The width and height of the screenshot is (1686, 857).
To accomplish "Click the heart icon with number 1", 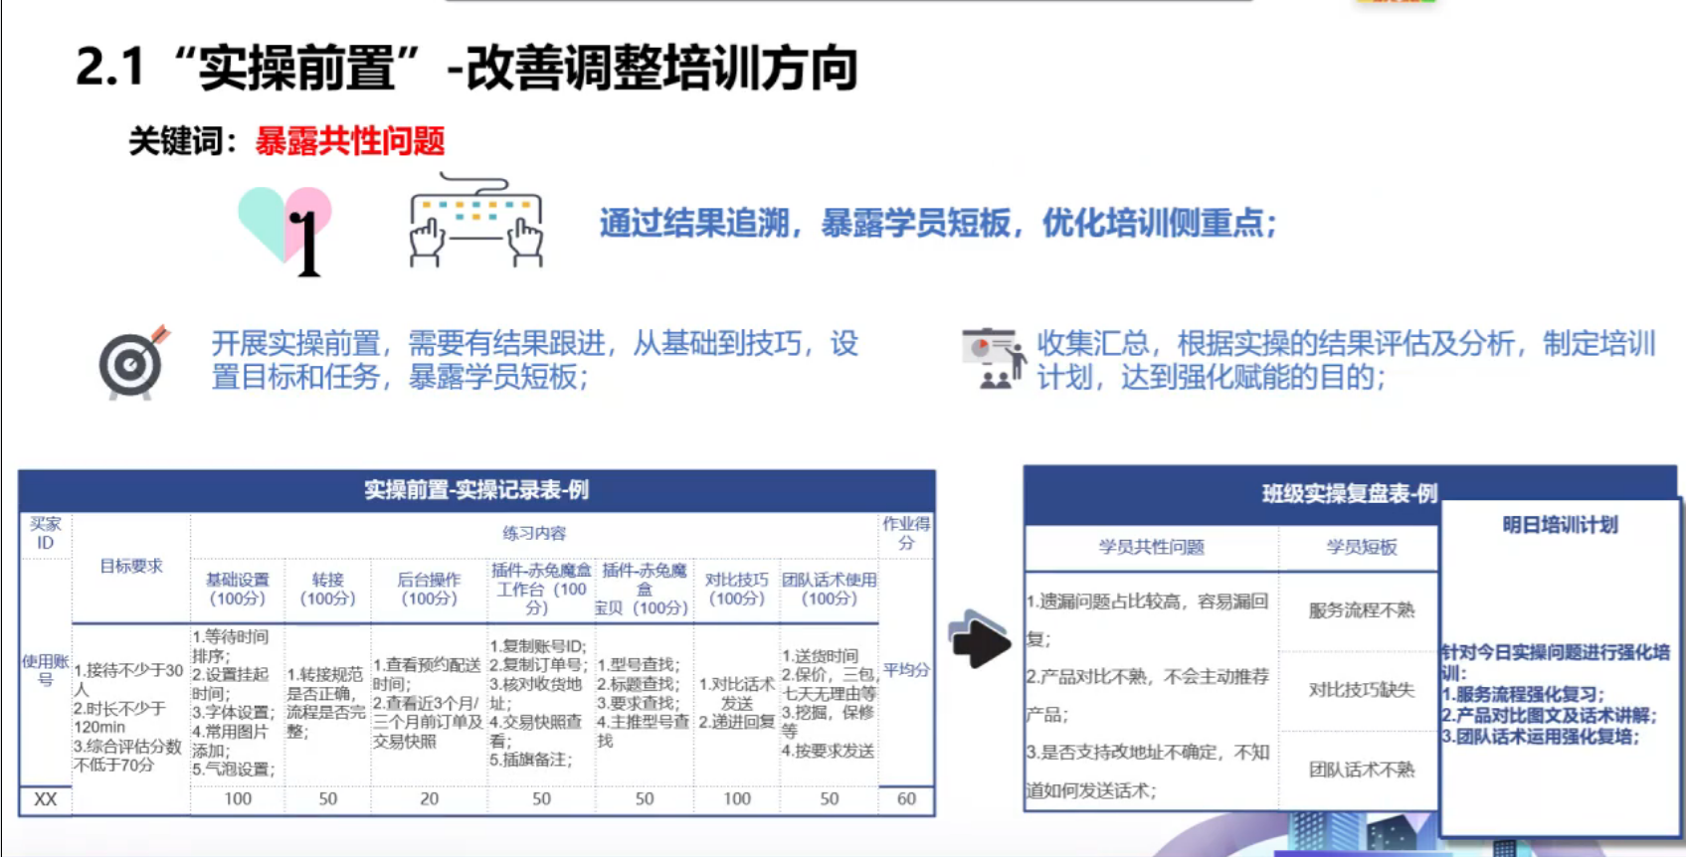I will [285, 231].
